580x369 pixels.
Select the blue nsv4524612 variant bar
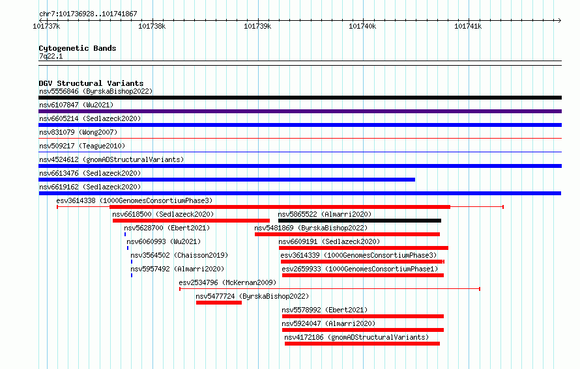click(300, 166)
